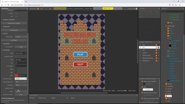This screenshot has width=185, height=104.
Task: Toggle visibility checkbox of buttons layer
Action: [158, 53]
